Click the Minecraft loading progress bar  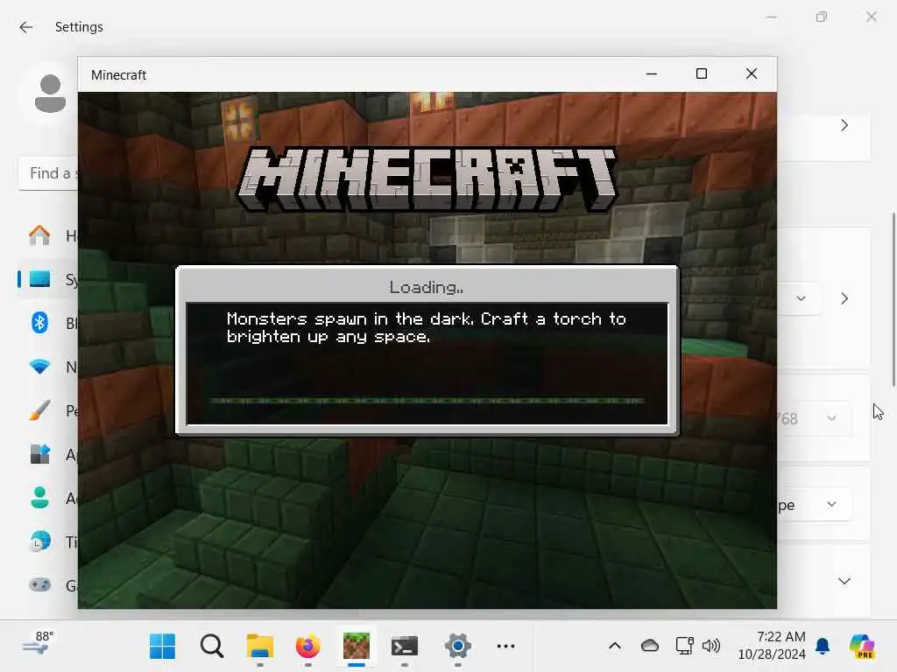pyautogui.click(x=427, y=401)
